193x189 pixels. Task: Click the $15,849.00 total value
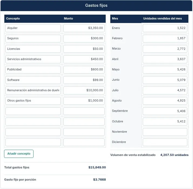click(97, 167)
